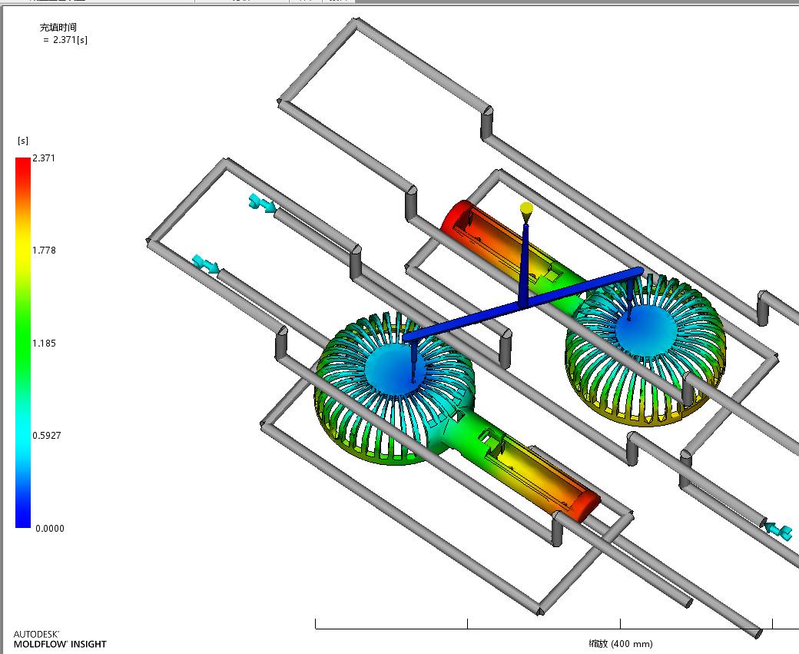Screen dimensions: 799x654
Task: Click the '= 2.371[s]' result value text
Action: click(65, 40)
